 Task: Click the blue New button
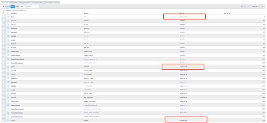tap(13, 6)
